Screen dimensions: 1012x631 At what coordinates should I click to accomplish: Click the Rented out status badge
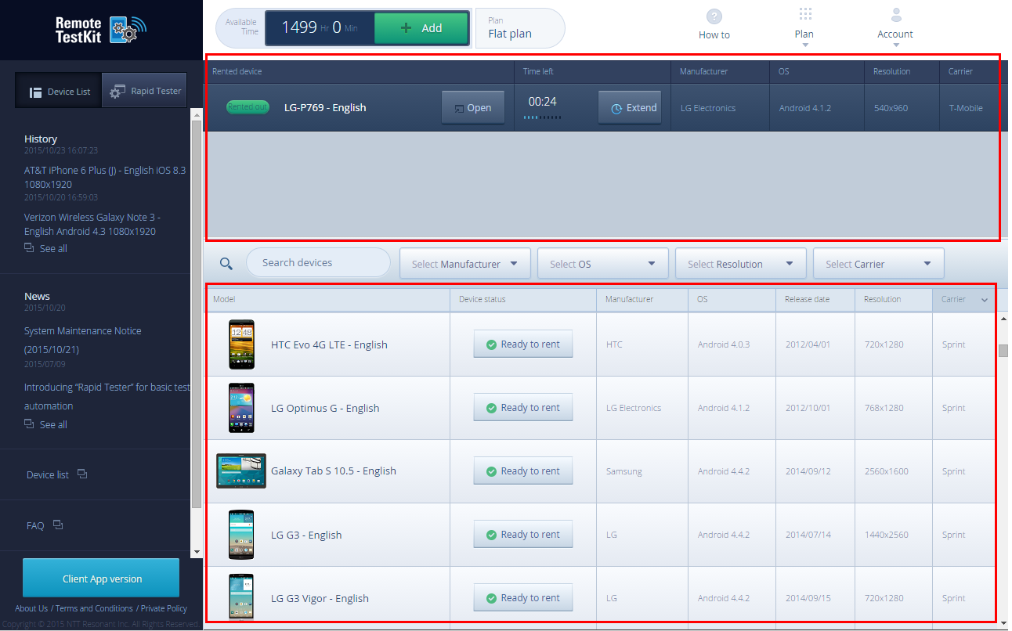pyautogui.click(x=248, y=107)
